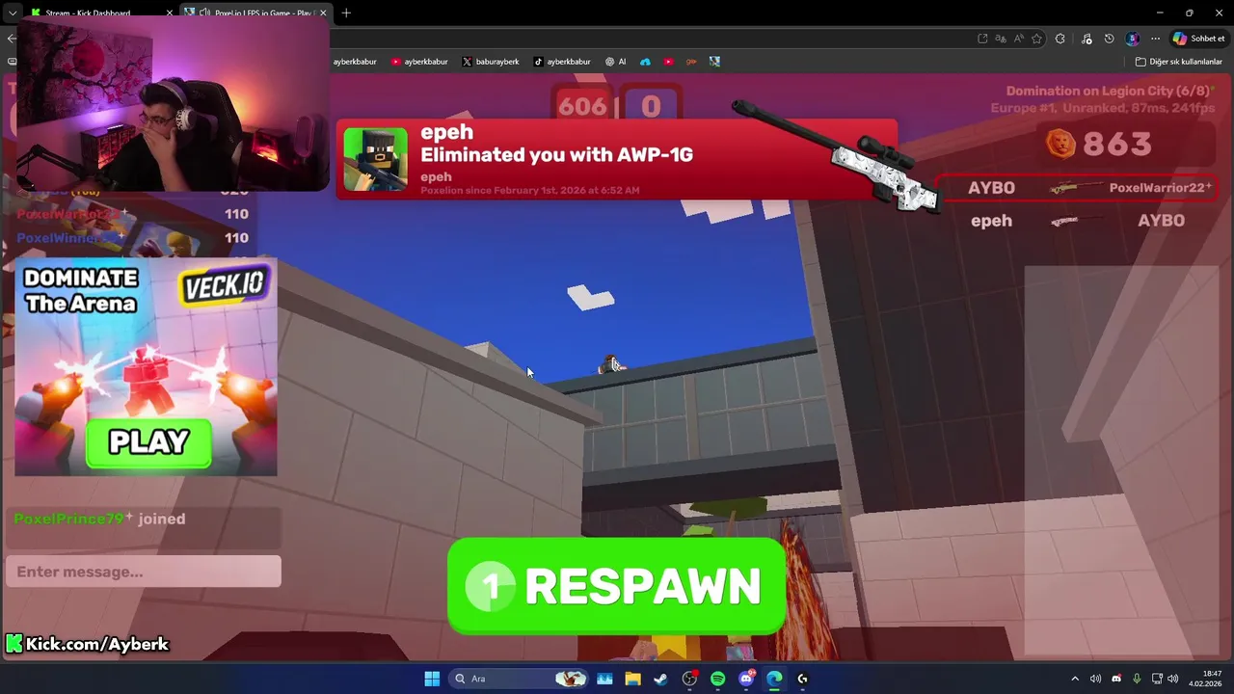Open Microsoft Edge from taskbar
The width and height of the screenshot is (1234, 694).
(774, 679)
